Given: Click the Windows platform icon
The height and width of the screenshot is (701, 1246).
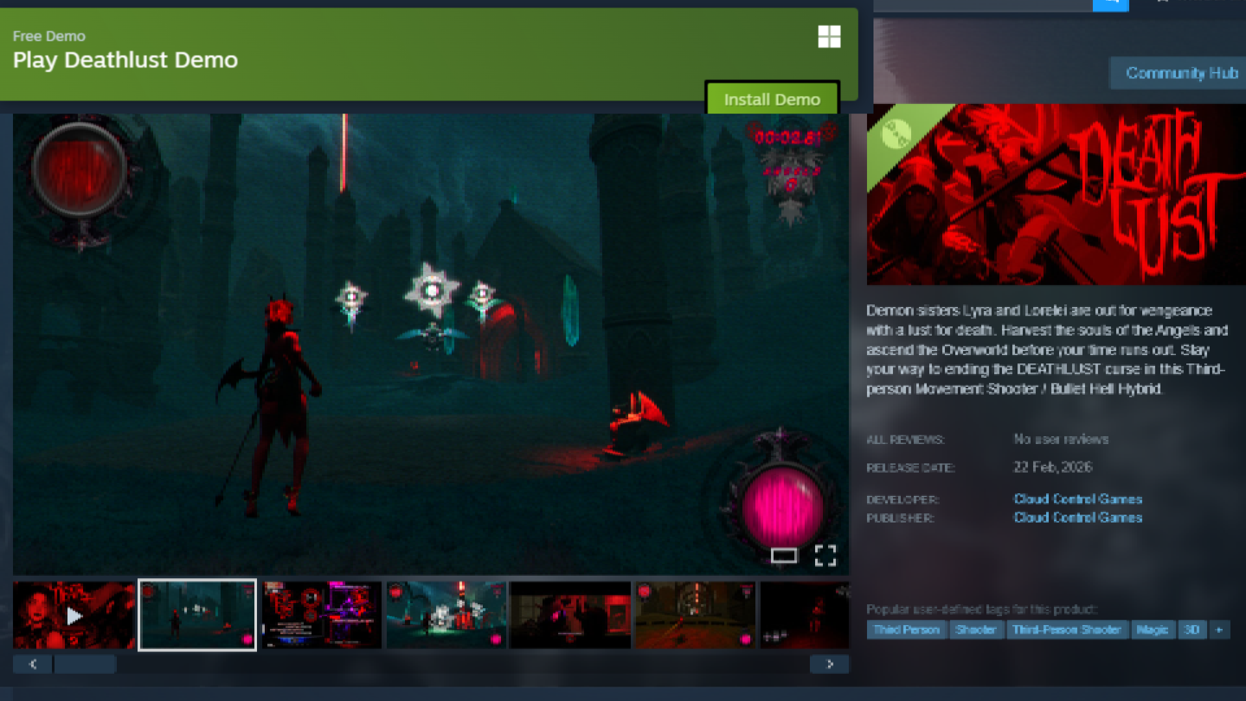Looking at the screenshot, I should pos(829,37).
